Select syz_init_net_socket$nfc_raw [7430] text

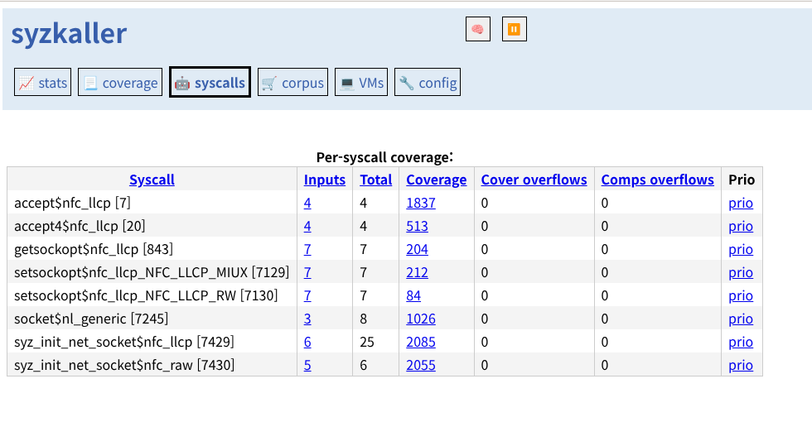(124, 365)
